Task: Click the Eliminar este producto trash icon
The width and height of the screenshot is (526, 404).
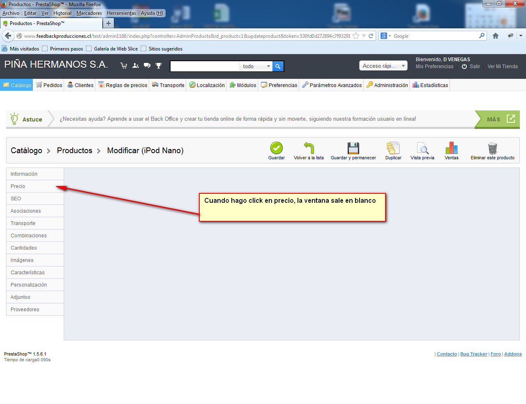Action: (x=493, y=148)
